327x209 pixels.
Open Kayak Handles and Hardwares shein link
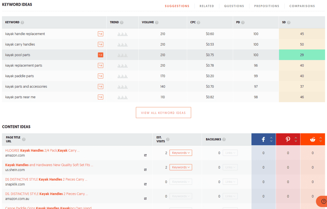[49, 165]
